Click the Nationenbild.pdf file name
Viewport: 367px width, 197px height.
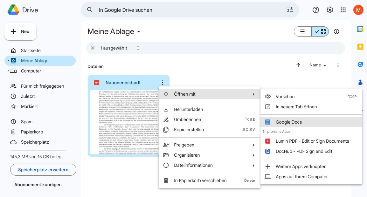click(x=123, y=83)
